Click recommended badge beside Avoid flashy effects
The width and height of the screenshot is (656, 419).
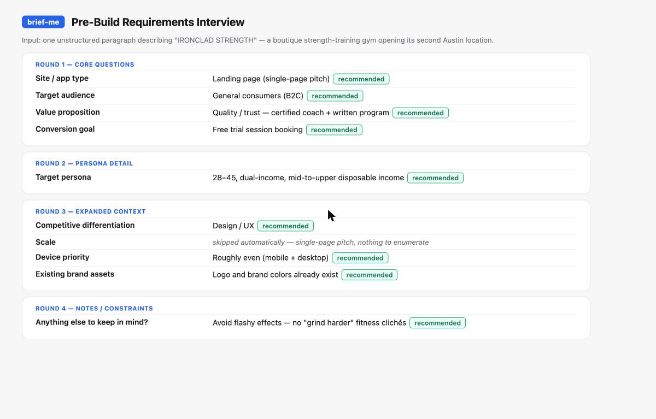click(x=437, y=323)
